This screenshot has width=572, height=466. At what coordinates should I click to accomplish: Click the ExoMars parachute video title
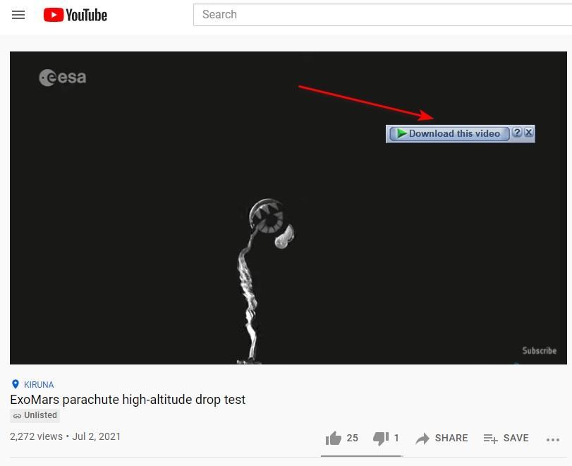coord(128,400)
